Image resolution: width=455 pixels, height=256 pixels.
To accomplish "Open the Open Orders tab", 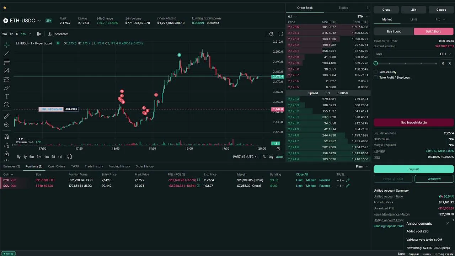I will click(x=57, y=166).
